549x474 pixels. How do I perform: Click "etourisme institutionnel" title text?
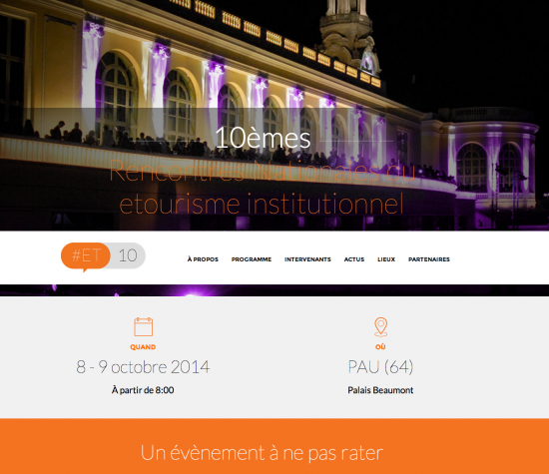point(262,204)
